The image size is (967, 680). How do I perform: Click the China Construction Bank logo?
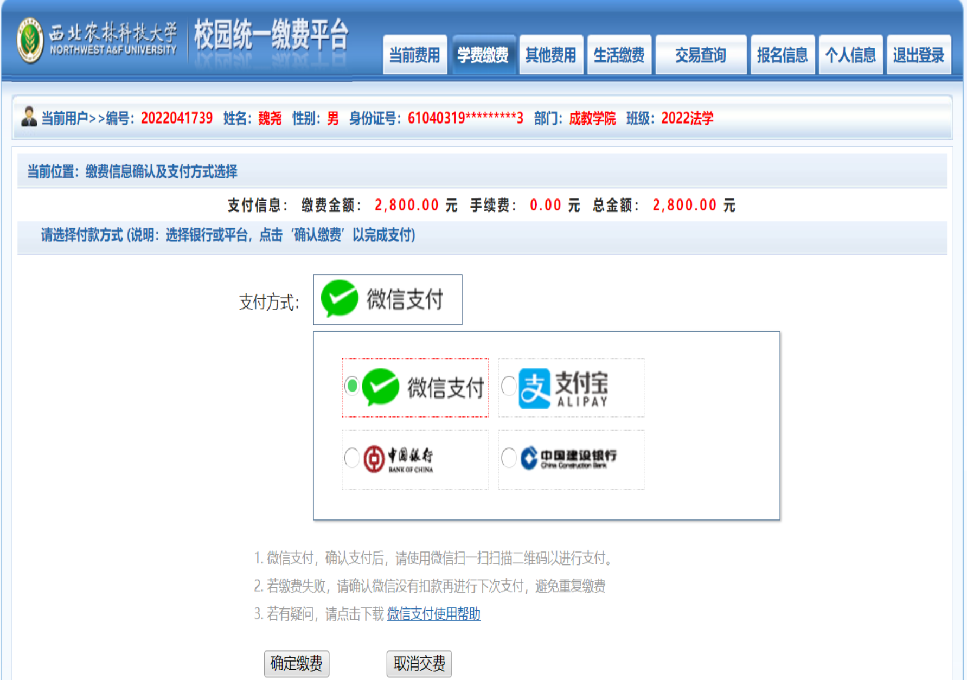pyautogui.click(x=529, y=458)
